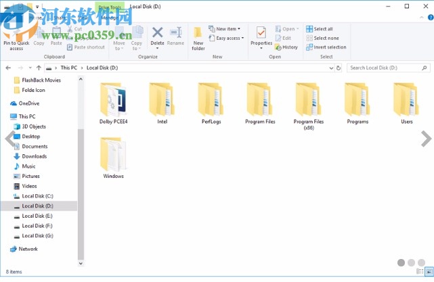Open Desktop in the sidebar
This screenshot has width=434, height=282.
(27, 137)
